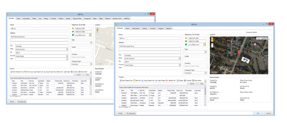Sort by Title column in front window
The width and height of the screenshot is (287, 123).
coord(135,90)
